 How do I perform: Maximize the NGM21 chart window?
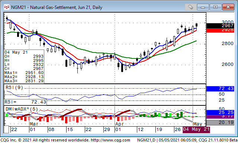pyautogui.click(x=215, y=7)
